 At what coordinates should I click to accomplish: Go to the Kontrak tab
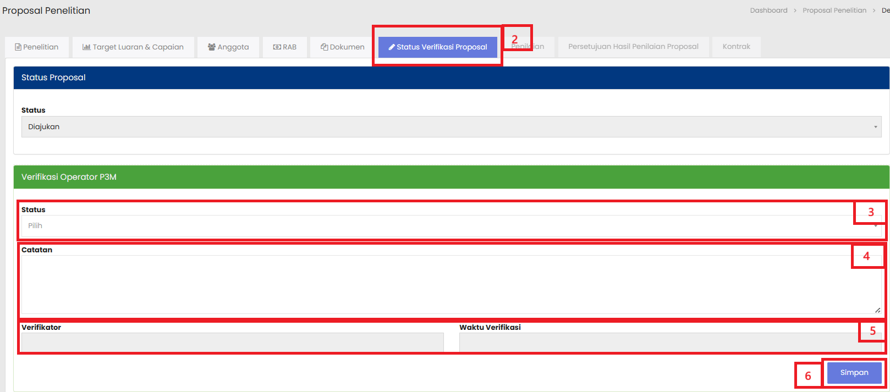pos(736,47)
